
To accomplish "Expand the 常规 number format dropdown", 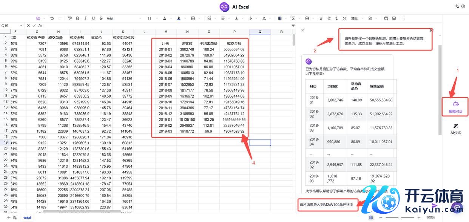I will pos(356,18).
